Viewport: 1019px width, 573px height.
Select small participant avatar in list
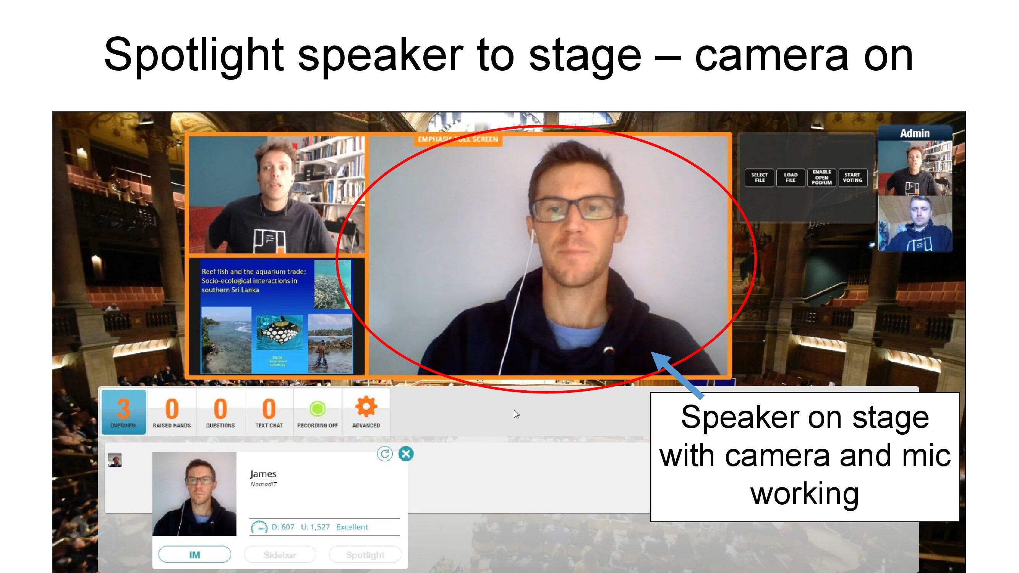coord(115,460)
